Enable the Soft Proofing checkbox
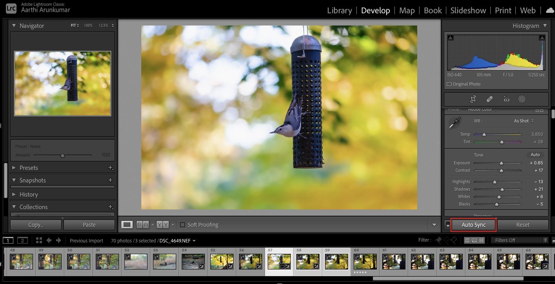Image resolution: width=555 pixels, height=284 pixels. pyautogui.click(x=183, y=224)
